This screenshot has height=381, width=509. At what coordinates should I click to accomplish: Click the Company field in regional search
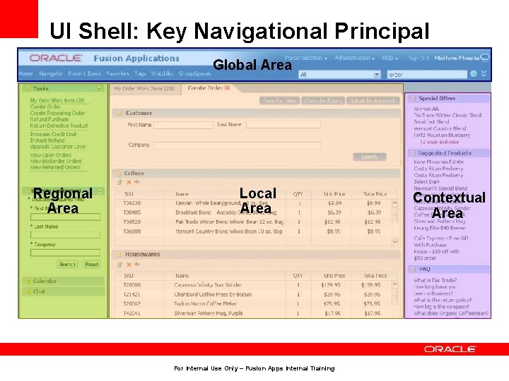pos(65,253)
